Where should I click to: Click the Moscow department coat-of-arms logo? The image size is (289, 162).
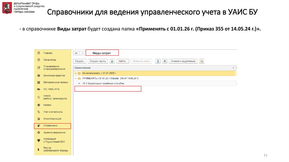click(7, 8)
